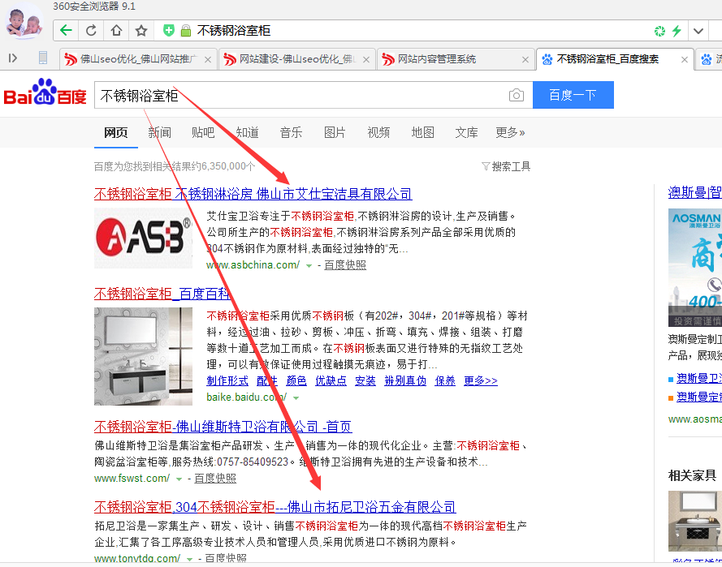The image size is (722, 567).
Task: Open the 制作形式 baike section link
Action: point(227,380)
